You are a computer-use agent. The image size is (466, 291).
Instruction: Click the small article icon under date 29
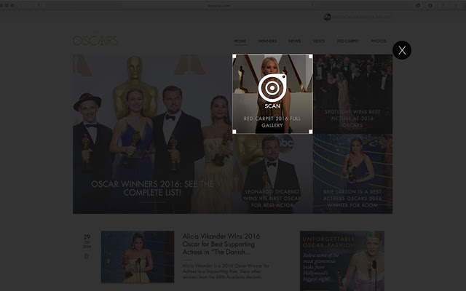(87, 256)
